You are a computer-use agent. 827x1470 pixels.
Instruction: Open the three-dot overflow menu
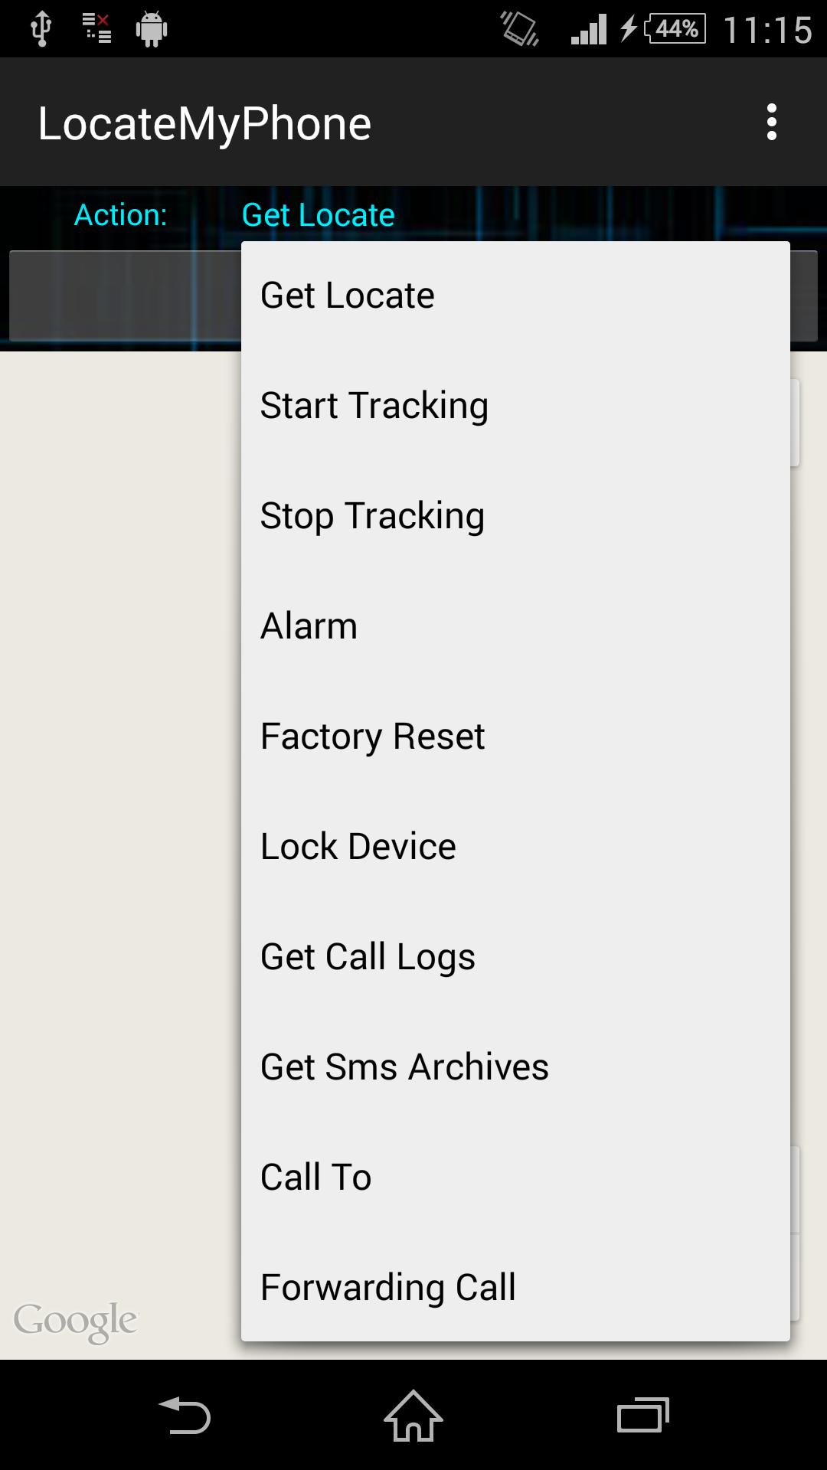(x=771, y=122)
